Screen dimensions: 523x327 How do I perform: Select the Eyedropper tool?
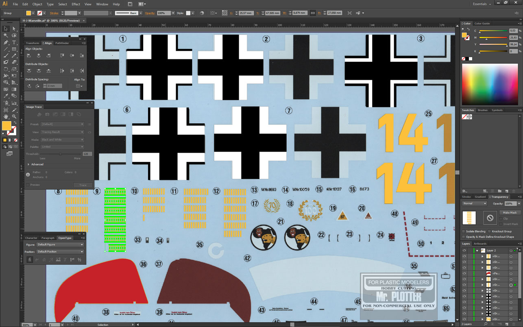(x=6, y=96)
